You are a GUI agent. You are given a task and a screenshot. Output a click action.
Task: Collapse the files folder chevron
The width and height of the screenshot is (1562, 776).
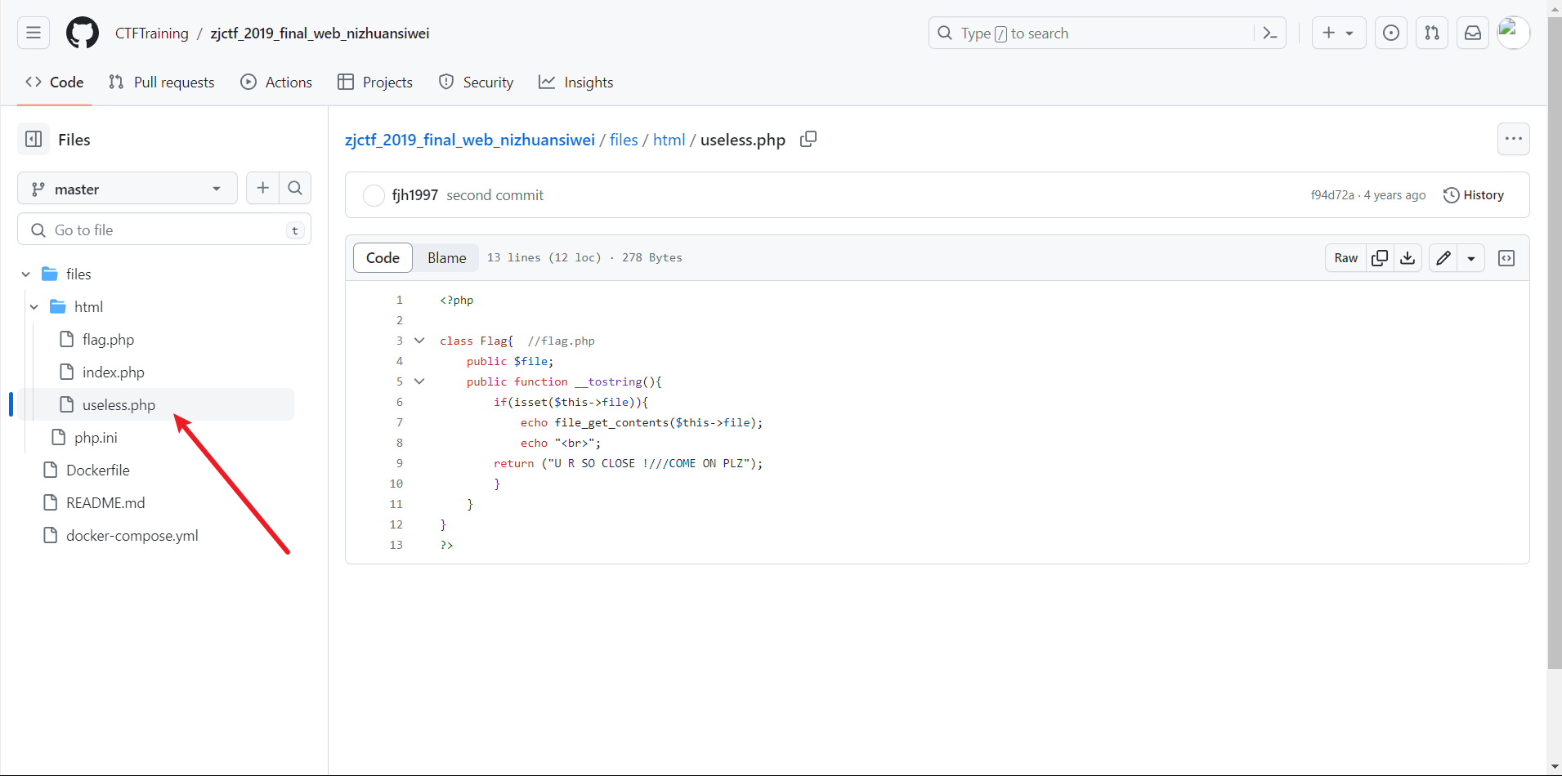click(x=26, y=274)
